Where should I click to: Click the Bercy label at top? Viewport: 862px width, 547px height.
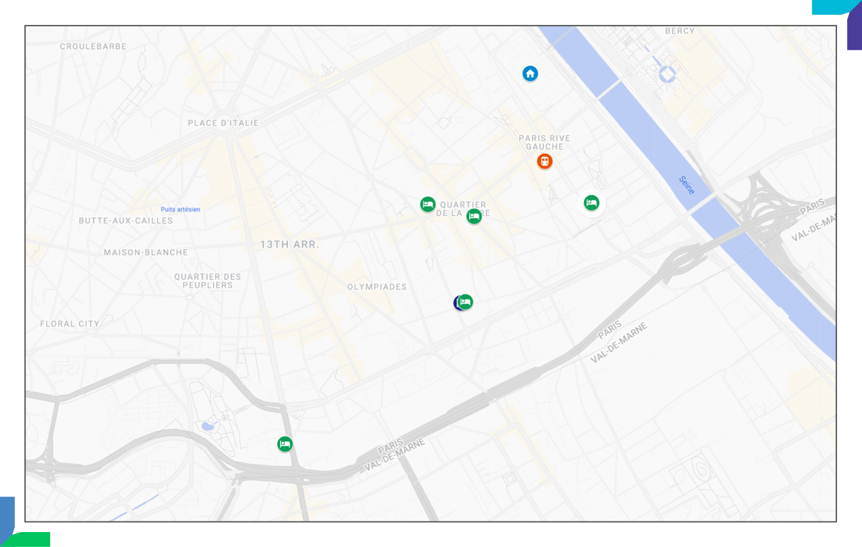point(679,31)
